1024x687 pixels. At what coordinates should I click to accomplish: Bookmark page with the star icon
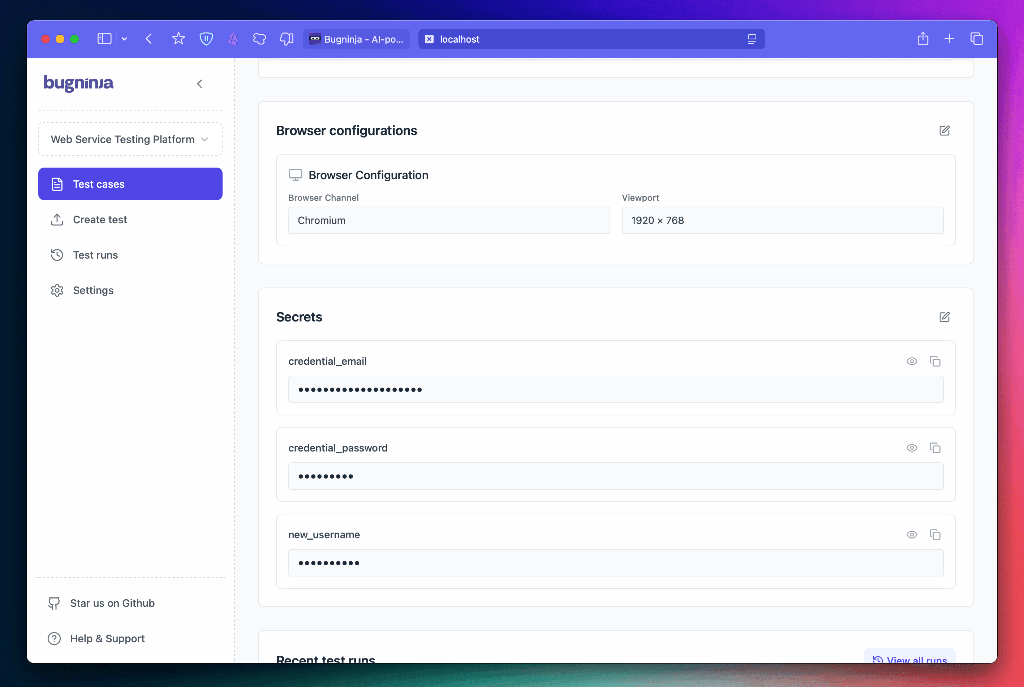point(178,39)
